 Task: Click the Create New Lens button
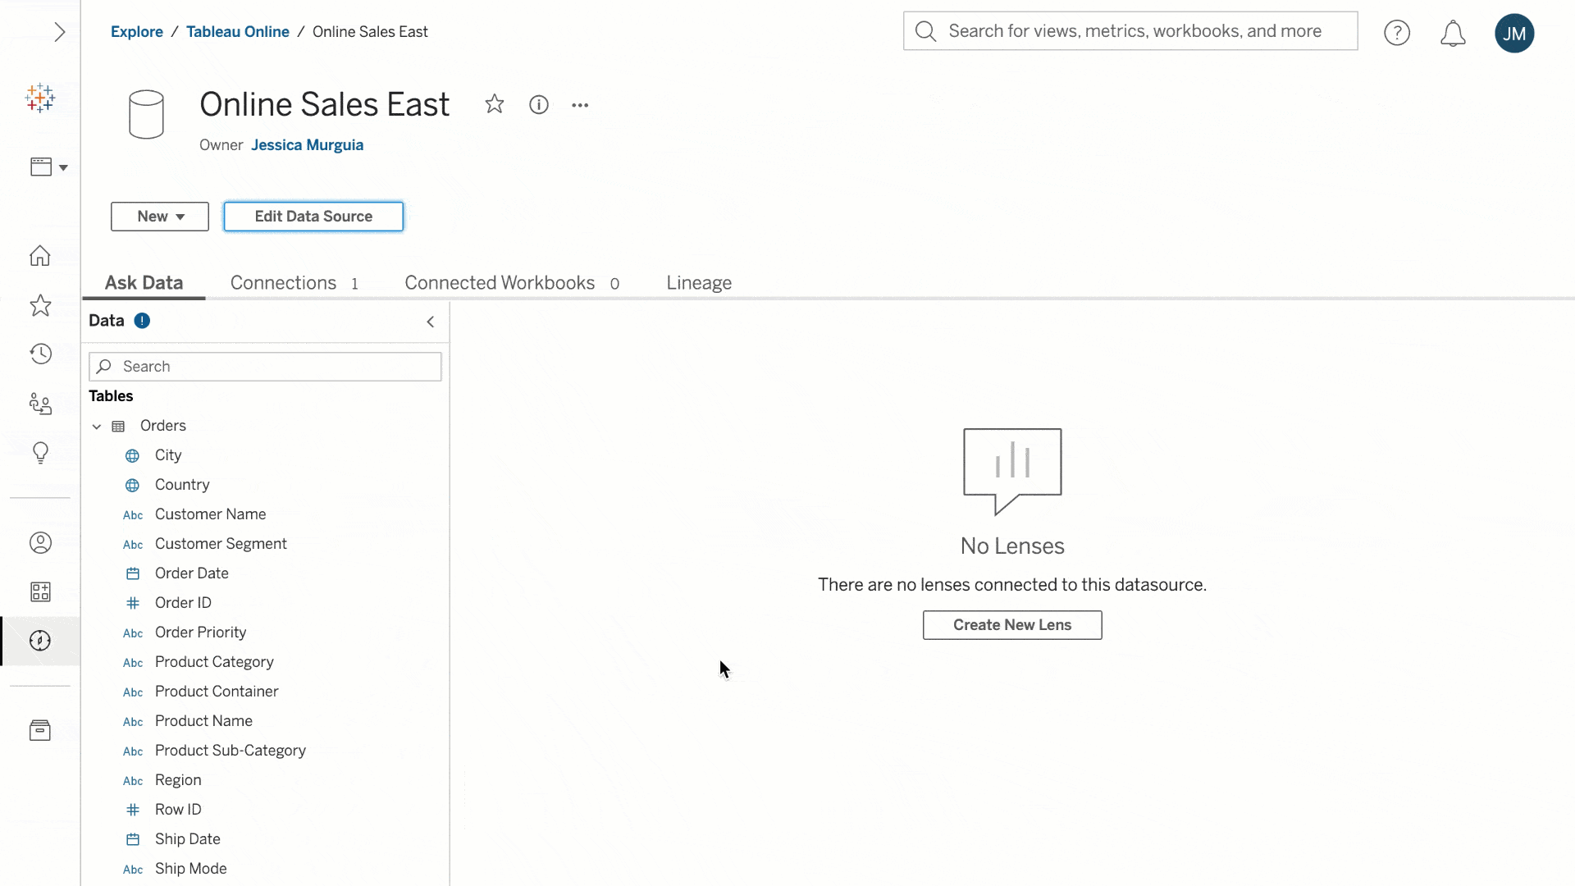coord(1011,624)
